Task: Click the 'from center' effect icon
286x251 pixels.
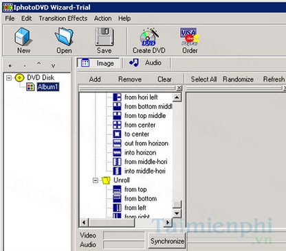Action: (x=117, y=125)
